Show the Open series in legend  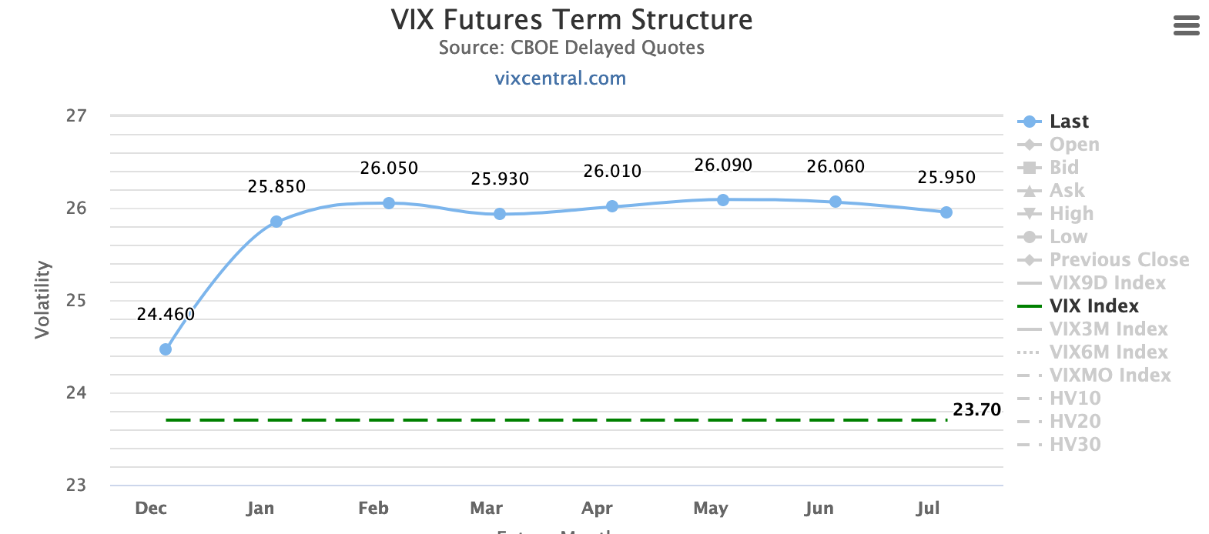pyautogui.click(x=1073, y=145)
